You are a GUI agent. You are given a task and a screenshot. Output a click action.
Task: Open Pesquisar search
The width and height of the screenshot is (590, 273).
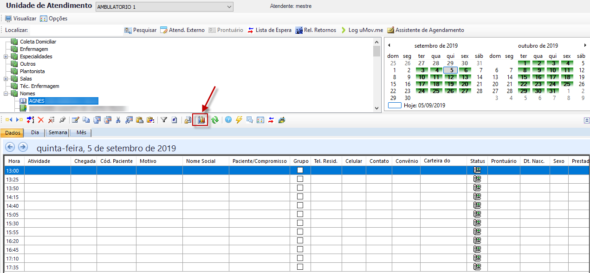click(x=140, y=30)
